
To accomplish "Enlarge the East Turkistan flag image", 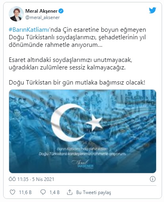I will pyautogui.click(x=83, y=131).
